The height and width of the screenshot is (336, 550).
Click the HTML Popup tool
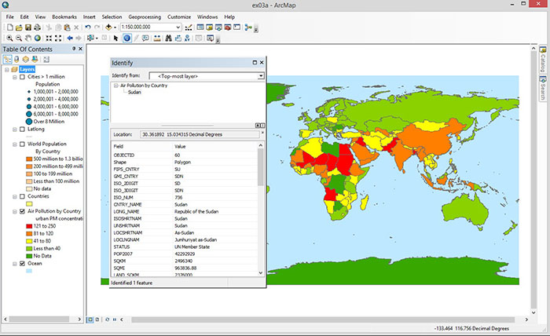tap(145, 38)
